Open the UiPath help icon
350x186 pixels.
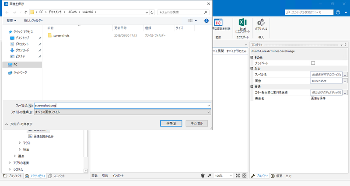point(338,12)
